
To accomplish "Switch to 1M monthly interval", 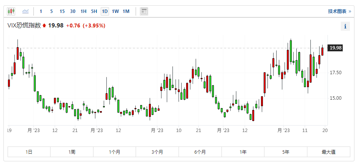I will click(x=126, y=11).
